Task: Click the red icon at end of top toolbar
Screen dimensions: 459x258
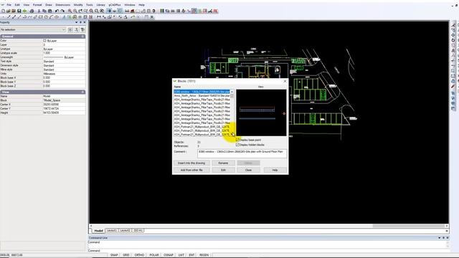Action: point(216,11)
